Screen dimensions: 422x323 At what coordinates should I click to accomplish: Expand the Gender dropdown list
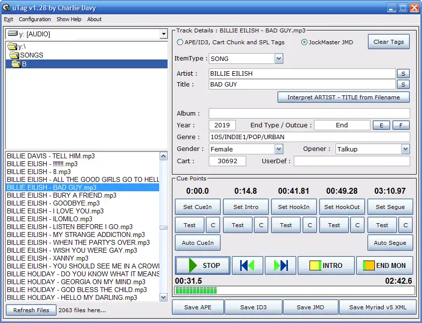[279, 149]
